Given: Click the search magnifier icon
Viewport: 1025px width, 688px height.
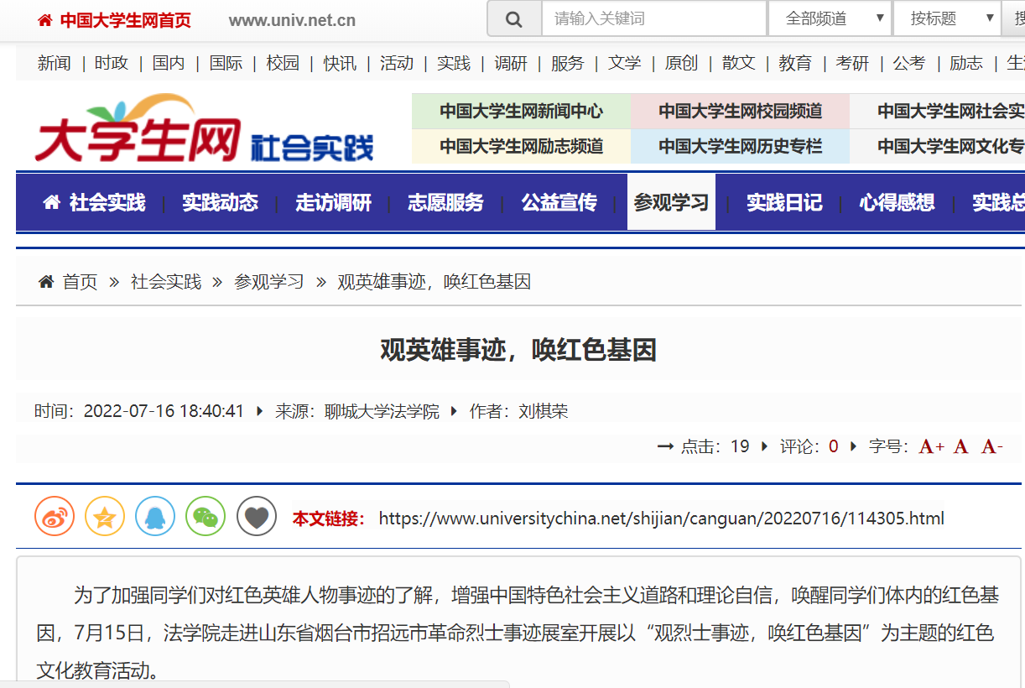Looking at the screenshot, I should tap(514, 19).
